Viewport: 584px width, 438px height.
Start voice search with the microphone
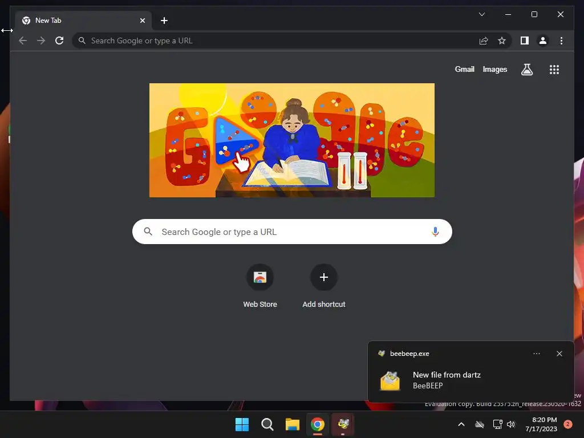(x=435, y=232)
